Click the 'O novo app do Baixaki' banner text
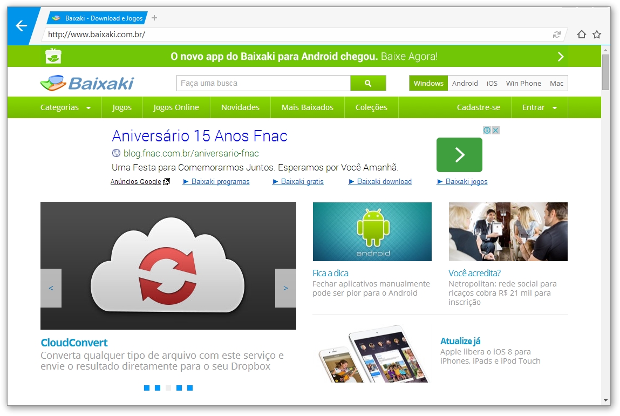 point(304,57)
